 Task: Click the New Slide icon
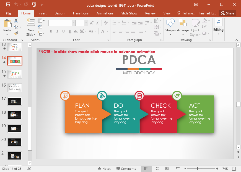31,22
